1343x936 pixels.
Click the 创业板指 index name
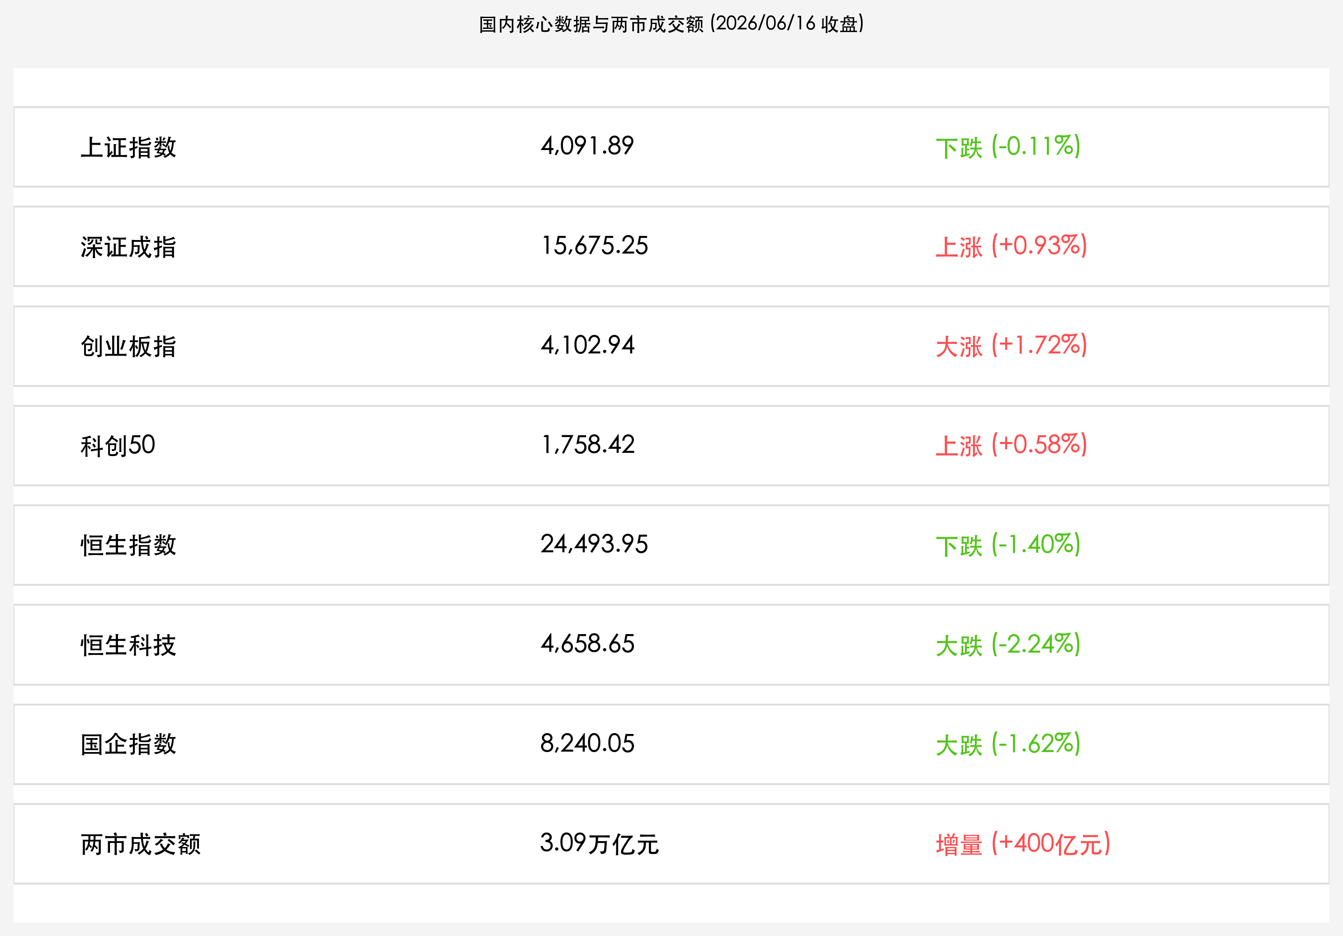pos(128,346)
